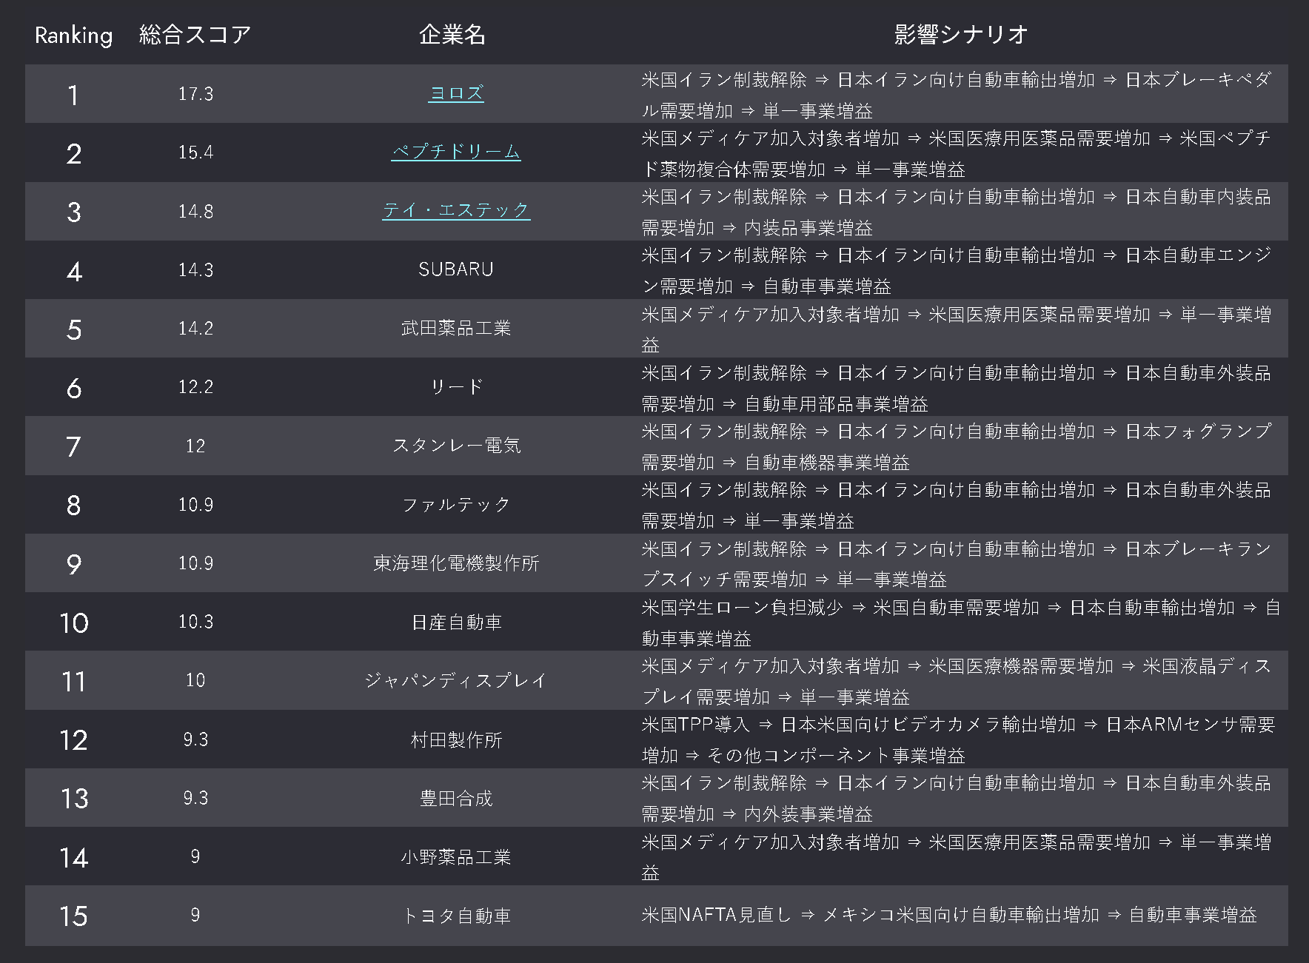Click リード's scenario ending 自動車用部品事業増益
The height and width of the screenshot is (963, 1309).
(956, 388)
